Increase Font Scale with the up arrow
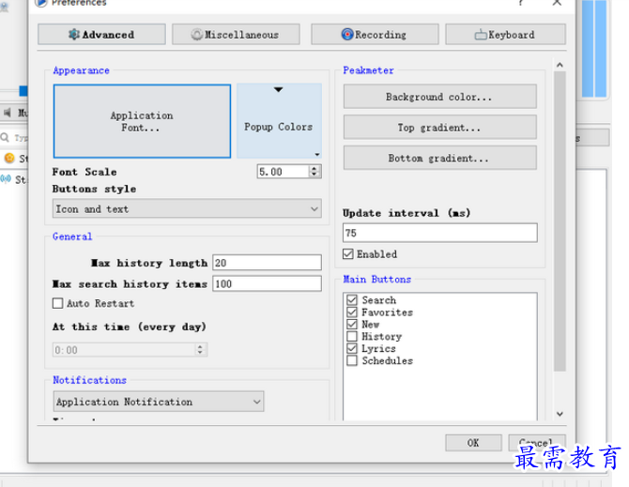629x487 pixels. coord(314,169)
